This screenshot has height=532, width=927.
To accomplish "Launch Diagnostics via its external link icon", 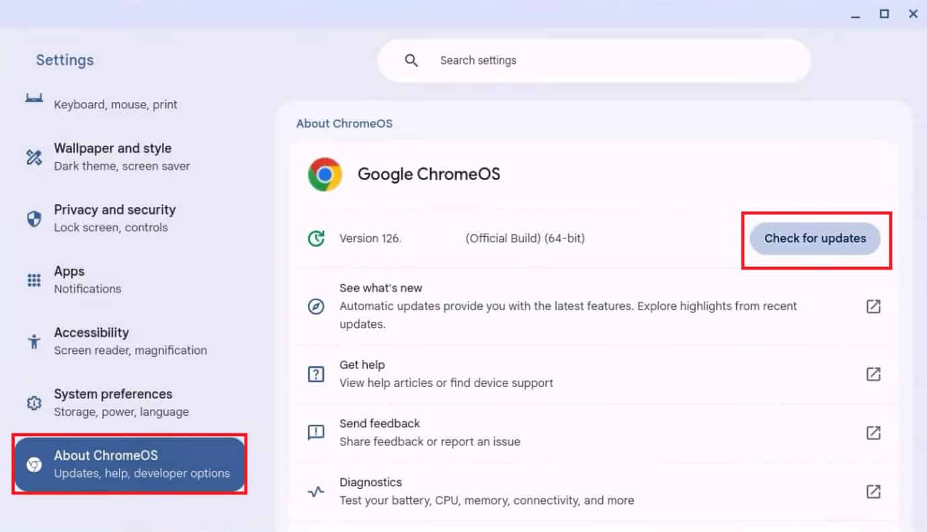I will [873, 492].
